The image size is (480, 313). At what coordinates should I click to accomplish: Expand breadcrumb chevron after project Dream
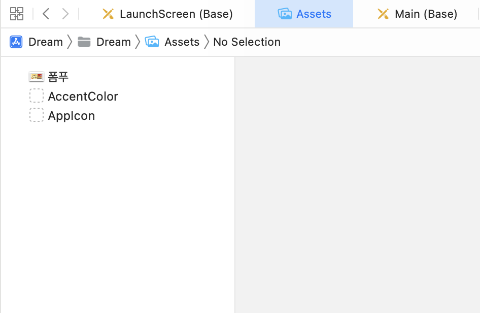tap(70, 42)
